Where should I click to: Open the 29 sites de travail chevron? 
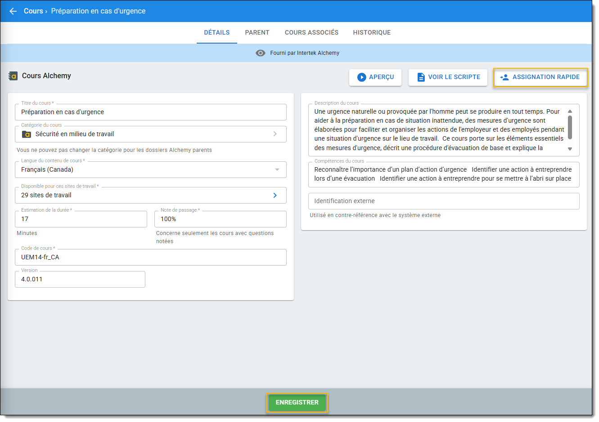click(x=275, y=195)
